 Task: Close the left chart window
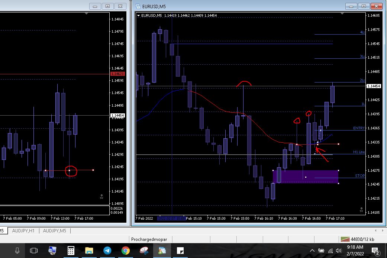120,6
